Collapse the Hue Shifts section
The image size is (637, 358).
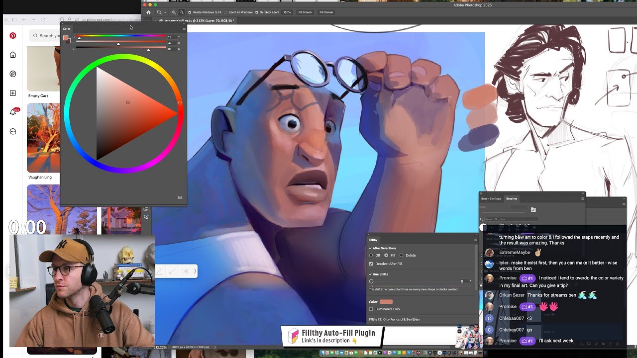point(370,274)
